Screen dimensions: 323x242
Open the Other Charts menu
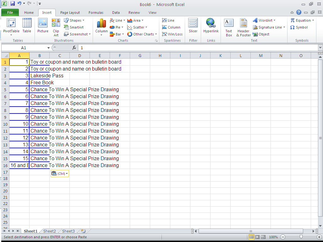pos(142,34)
